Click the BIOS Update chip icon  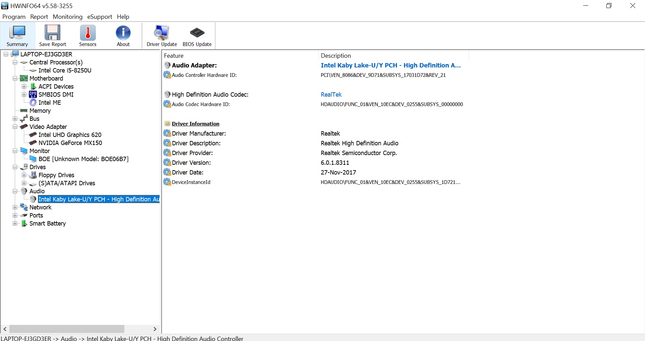197,33
